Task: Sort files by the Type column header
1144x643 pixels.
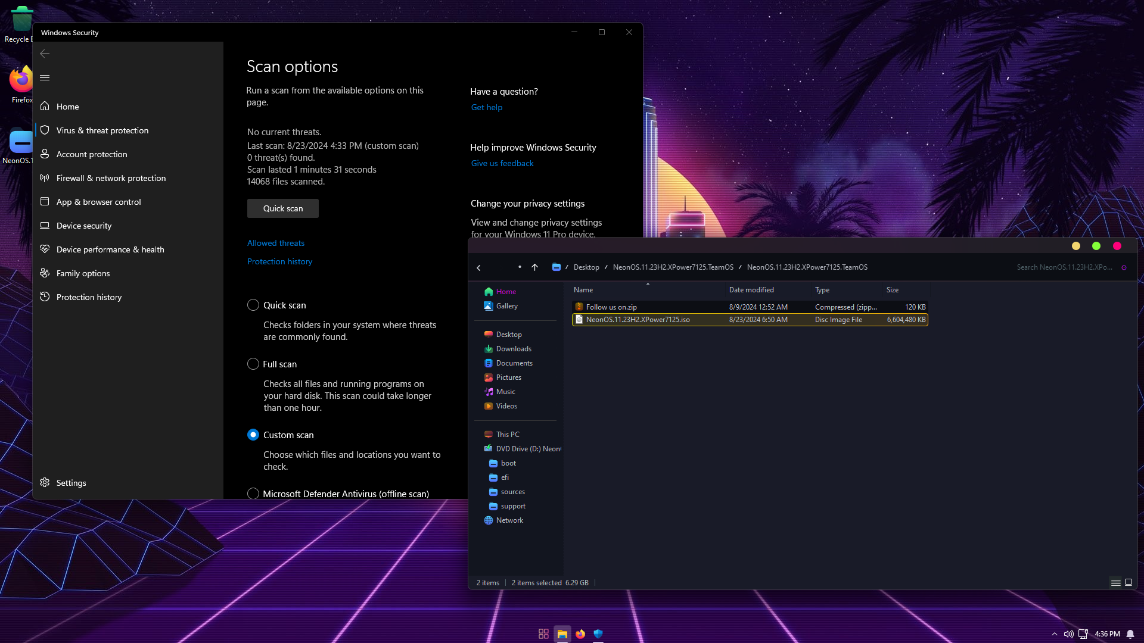Action: [x=847, y=290]
